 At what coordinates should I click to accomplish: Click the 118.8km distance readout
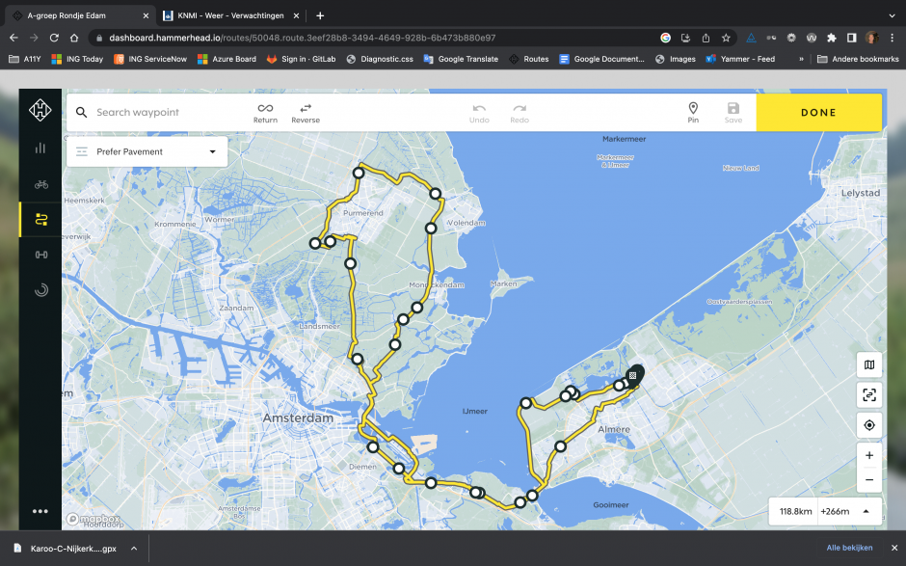coord(795,511)
